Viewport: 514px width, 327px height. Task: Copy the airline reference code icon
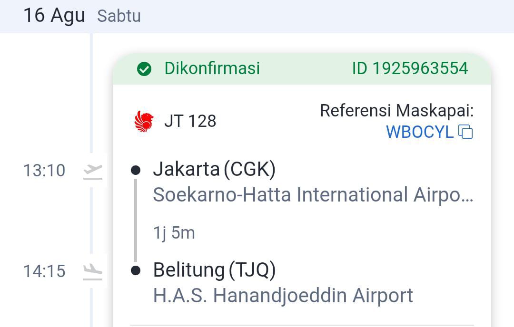coord(465,132)
